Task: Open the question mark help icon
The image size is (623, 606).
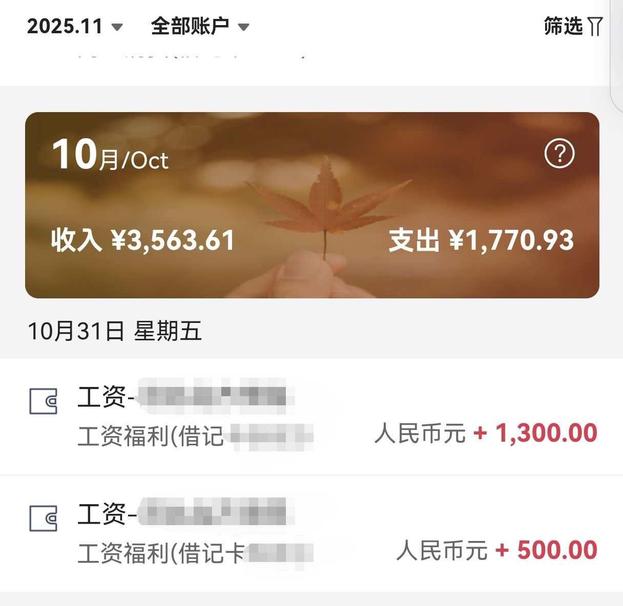Action: [x=559, y=154]
